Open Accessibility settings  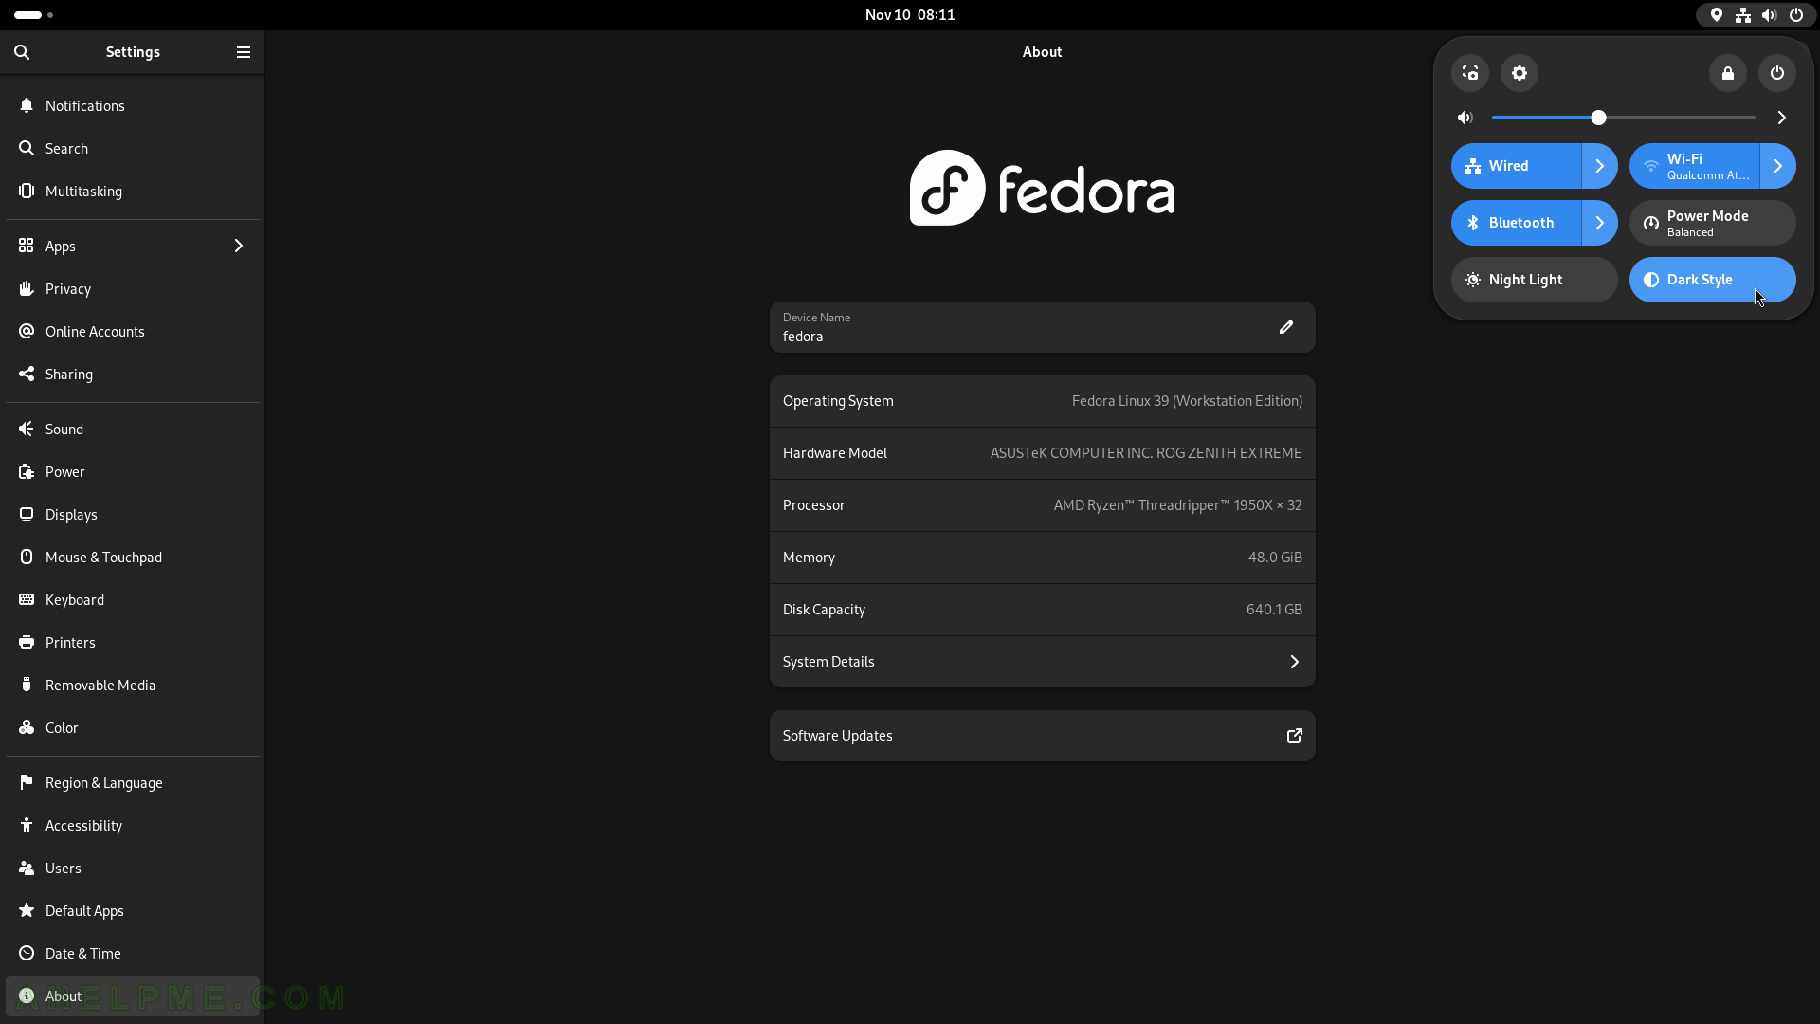pyautogui.click(x=133, y=825)
